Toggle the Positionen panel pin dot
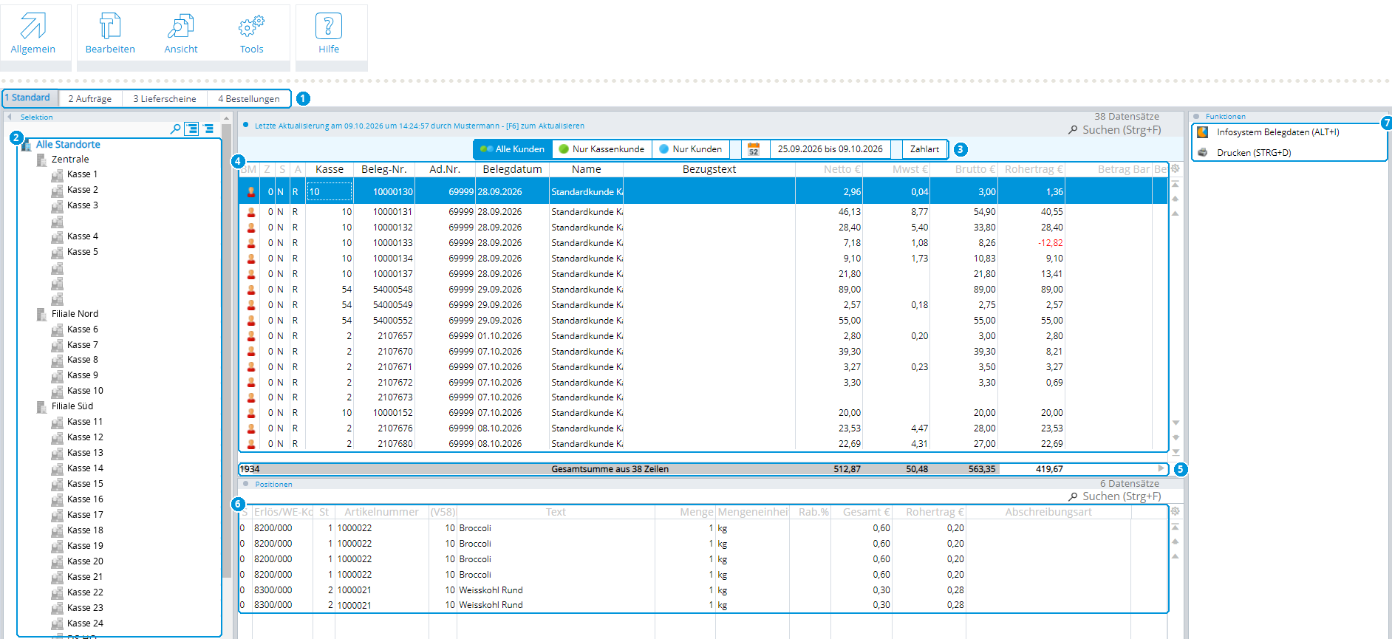 246,484
